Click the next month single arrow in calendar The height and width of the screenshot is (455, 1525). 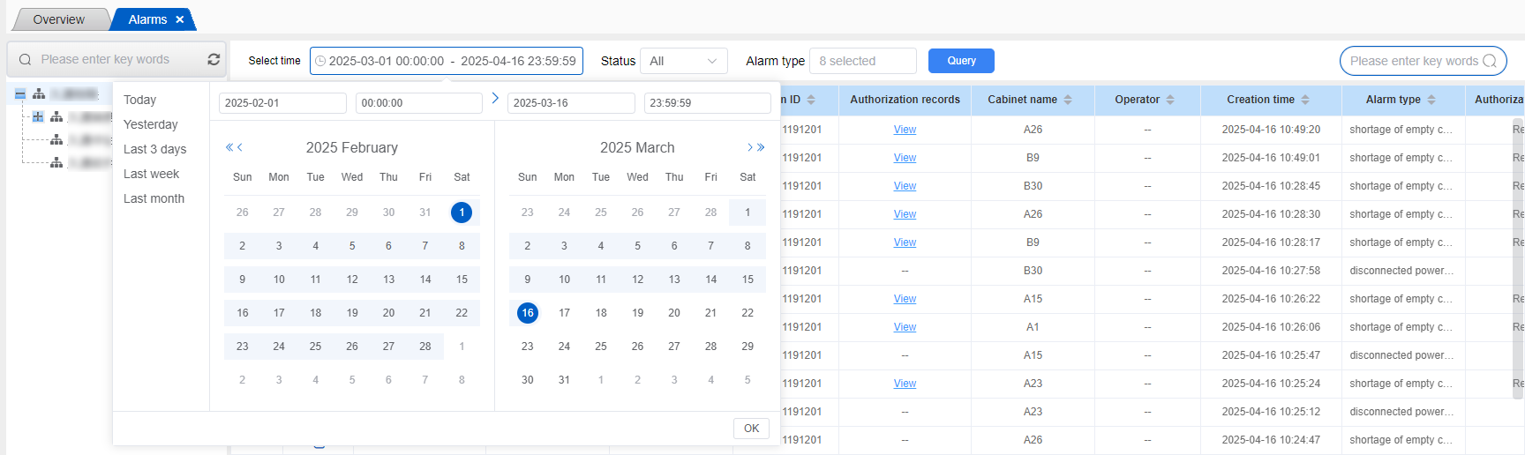point(750,147)
